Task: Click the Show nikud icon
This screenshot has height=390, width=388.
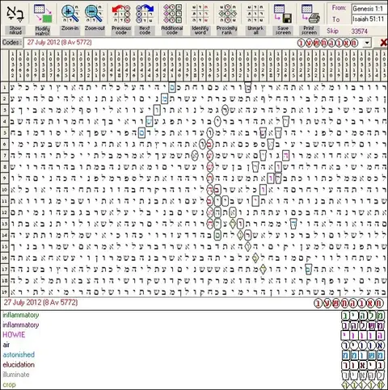Action: (x=15, y=14)
